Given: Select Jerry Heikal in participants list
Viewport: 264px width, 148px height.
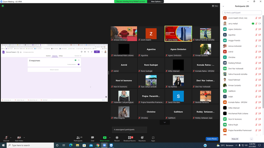Looking at the screenshot, I should (x=242, y=24).
